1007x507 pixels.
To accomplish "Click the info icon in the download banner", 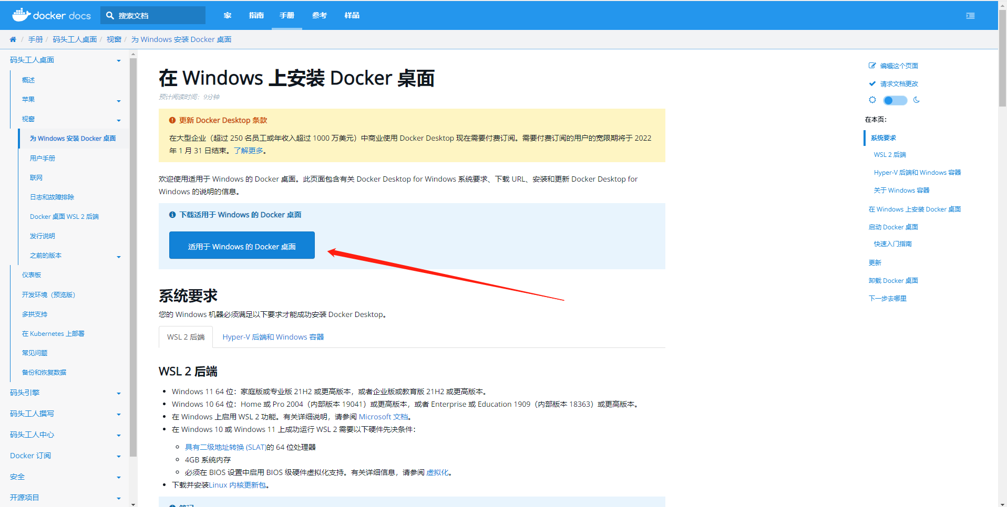I will [x=172, y=214].
